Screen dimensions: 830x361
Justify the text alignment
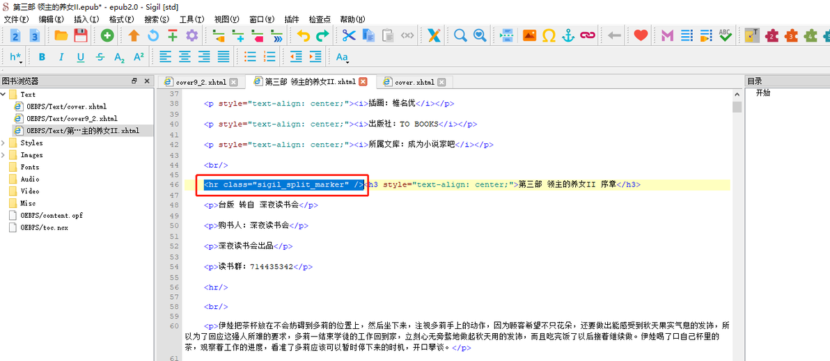[x=224, y=57]
